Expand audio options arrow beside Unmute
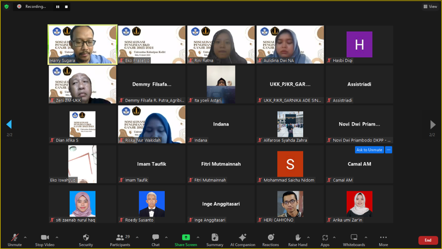Screen dimensions: 442x249 [x=25, y=238]
